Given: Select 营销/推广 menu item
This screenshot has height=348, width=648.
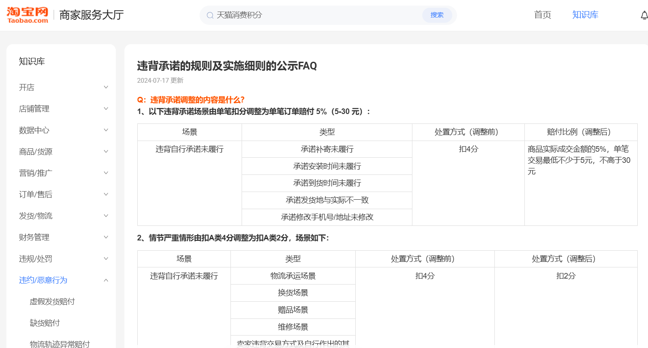Looking at the screenshot, I should (x=36, y=173).
